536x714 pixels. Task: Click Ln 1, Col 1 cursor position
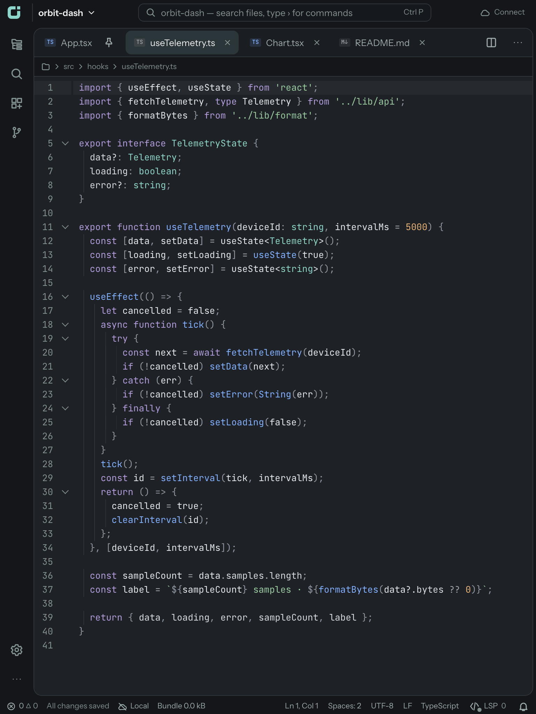click(x=301, y=706)
